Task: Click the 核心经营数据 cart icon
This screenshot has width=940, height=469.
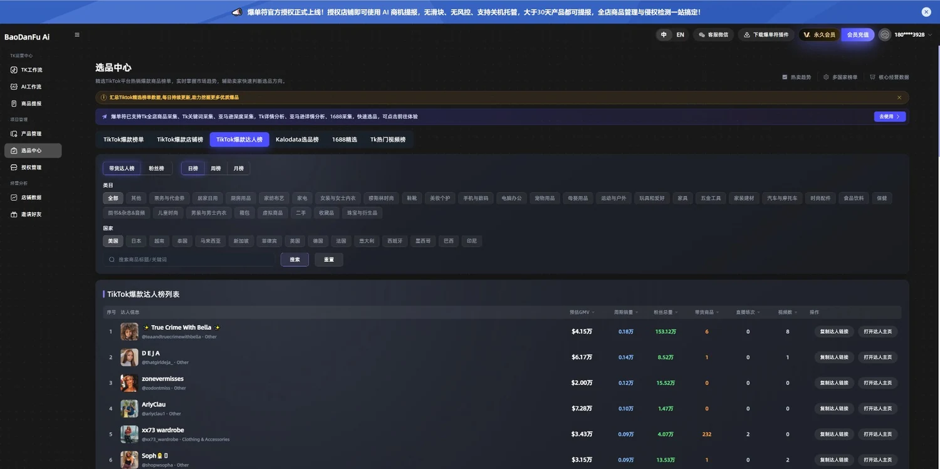Action: [x=872, y=78]
